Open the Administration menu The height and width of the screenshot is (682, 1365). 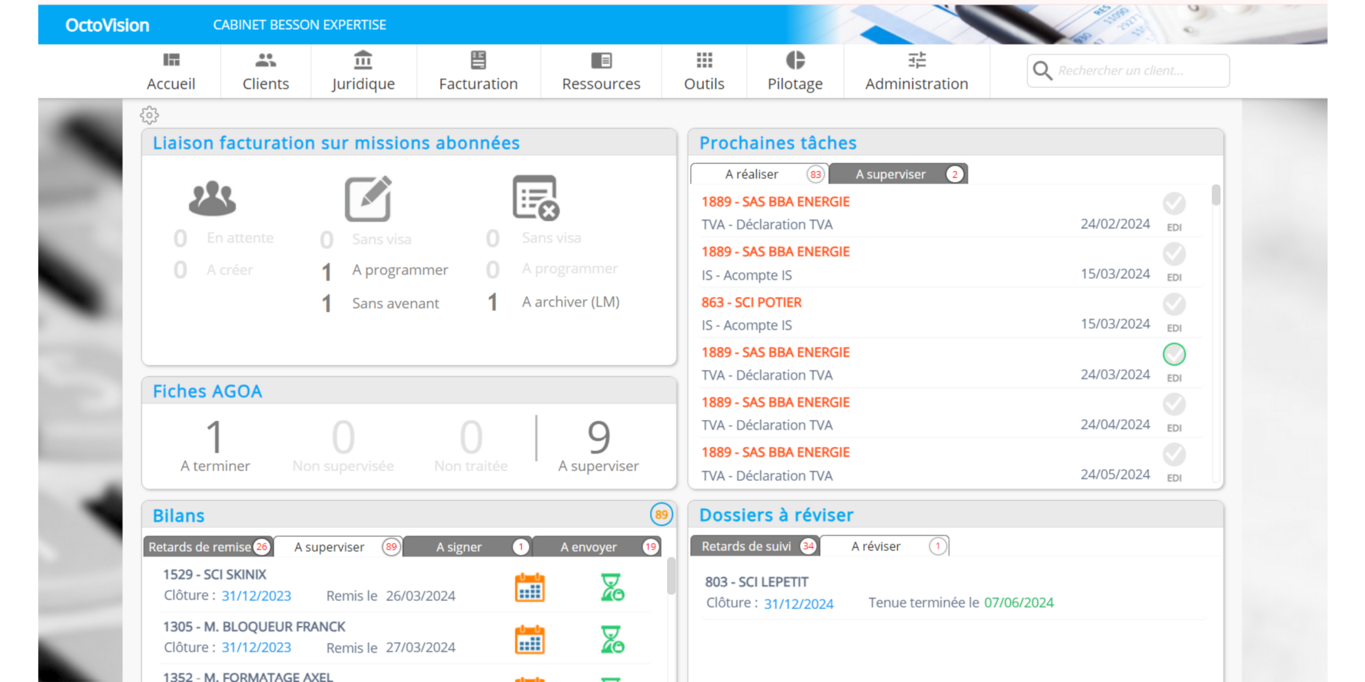[916, 71]
